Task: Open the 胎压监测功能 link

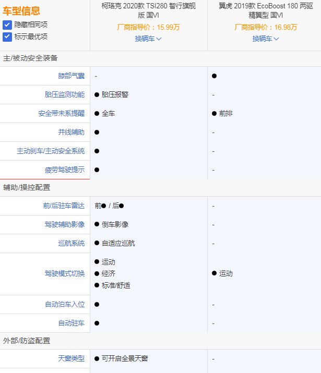Action: (x=65, y=95)
